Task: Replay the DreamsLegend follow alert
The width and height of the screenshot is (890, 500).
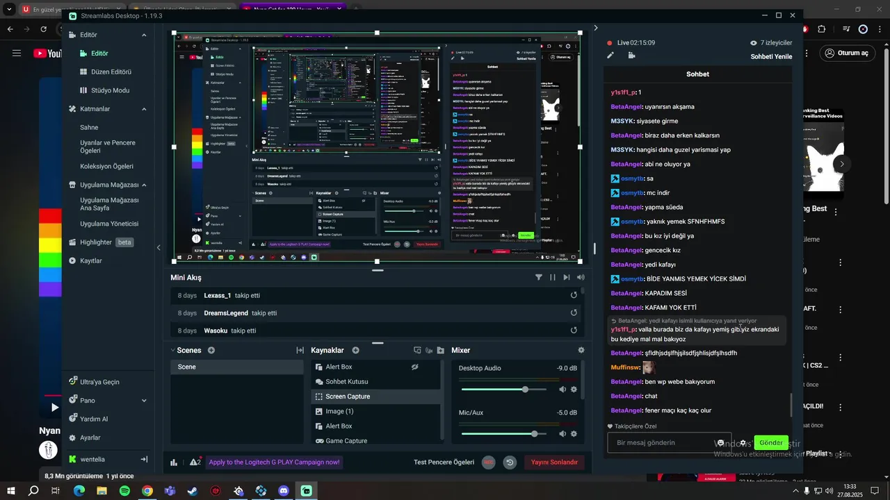Action: coord(574,313)
